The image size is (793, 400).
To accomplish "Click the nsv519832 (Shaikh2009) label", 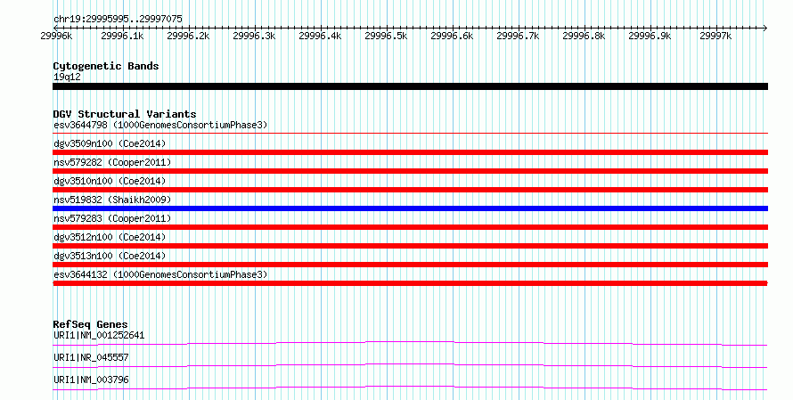I will 112,200.
